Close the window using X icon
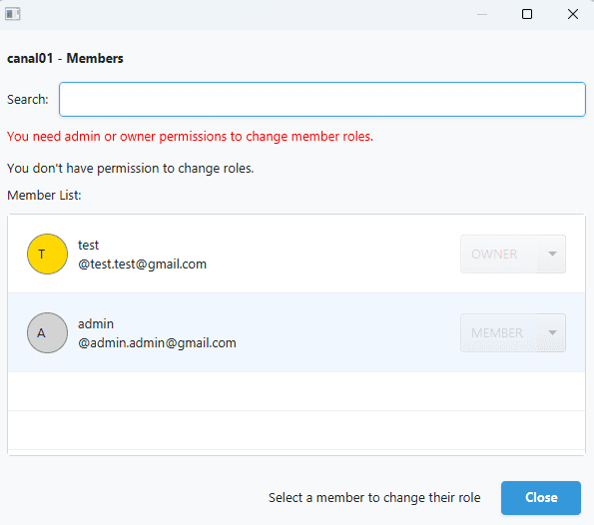Viewport: 594px width, 525px height. [573, 14]
